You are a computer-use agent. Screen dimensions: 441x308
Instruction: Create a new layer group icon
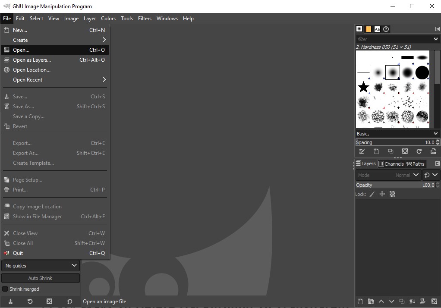tap(370, 301)
